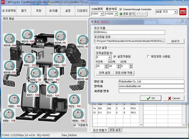Adjust the ID[14] servo dial
The width and height of the screenshot is (189, 139).
click(x=9, y=39)
